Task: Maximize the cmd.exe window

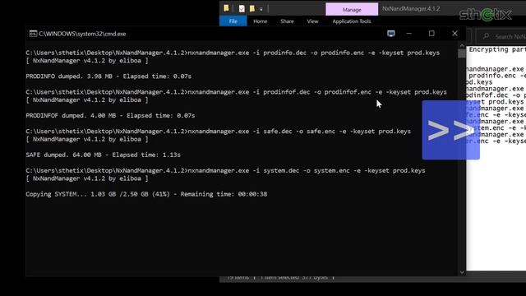Action: (431, 34)
